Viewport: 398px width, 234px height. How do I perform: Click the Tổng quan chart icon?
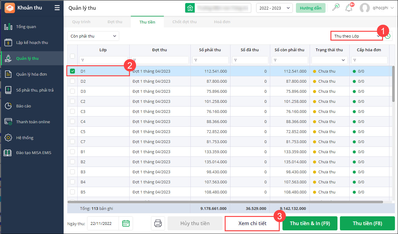point(8,27)
